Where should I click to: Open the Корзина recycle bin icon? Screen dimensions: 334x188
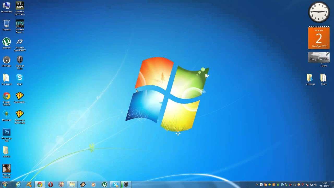[x=7, y=25]
